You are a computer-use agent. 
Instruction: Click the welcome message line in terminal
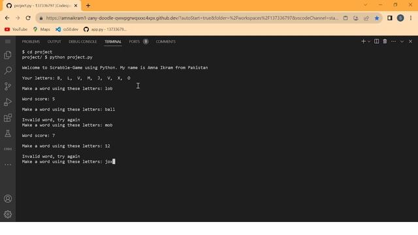[x=115, y=68]
